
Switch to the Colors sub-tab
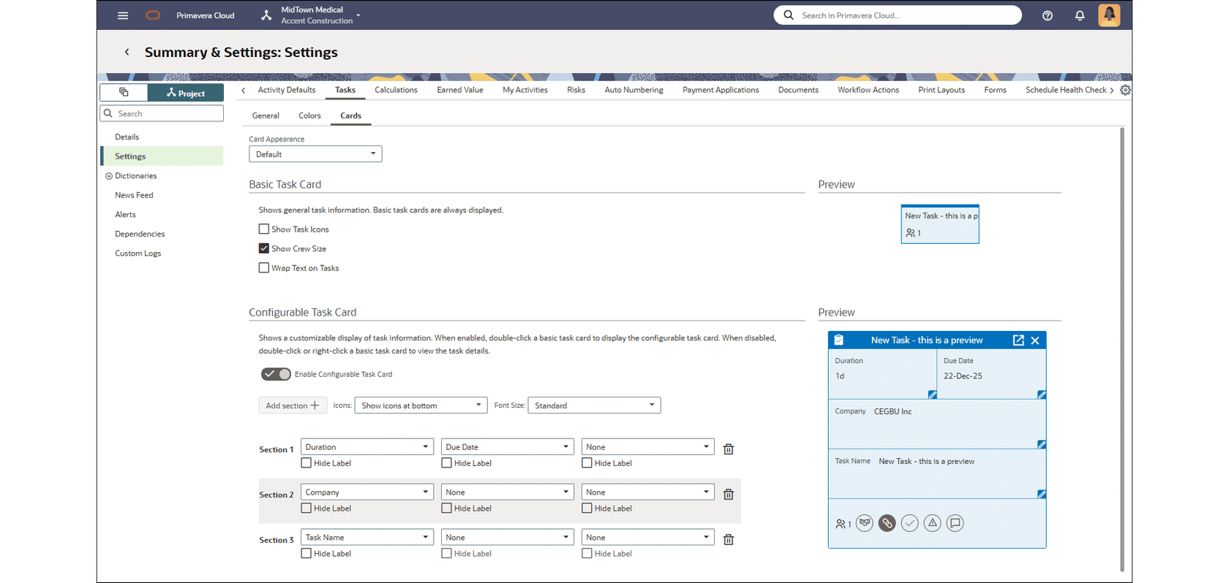click(x=309, y=115)
